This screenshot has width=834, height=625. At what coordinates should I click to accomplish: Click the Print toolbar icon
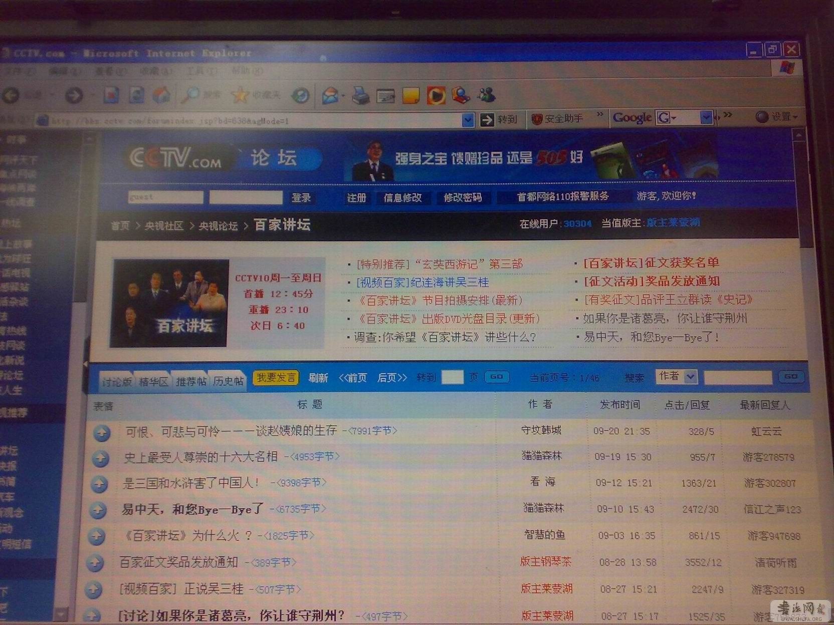[360, 95]
